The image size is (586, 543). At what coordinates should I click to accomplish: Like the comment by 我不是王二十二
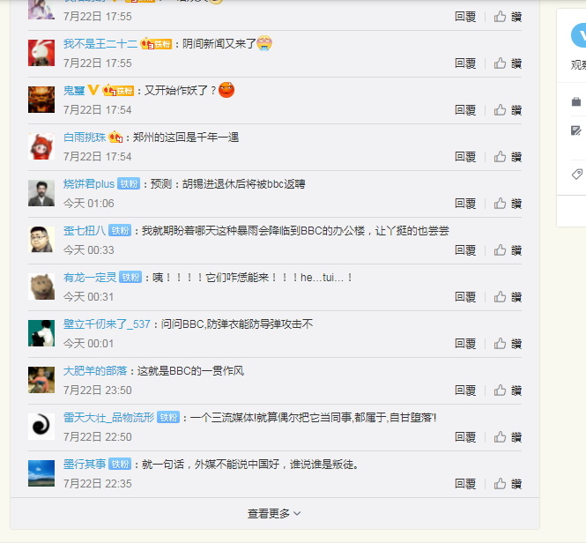(508, 63)
